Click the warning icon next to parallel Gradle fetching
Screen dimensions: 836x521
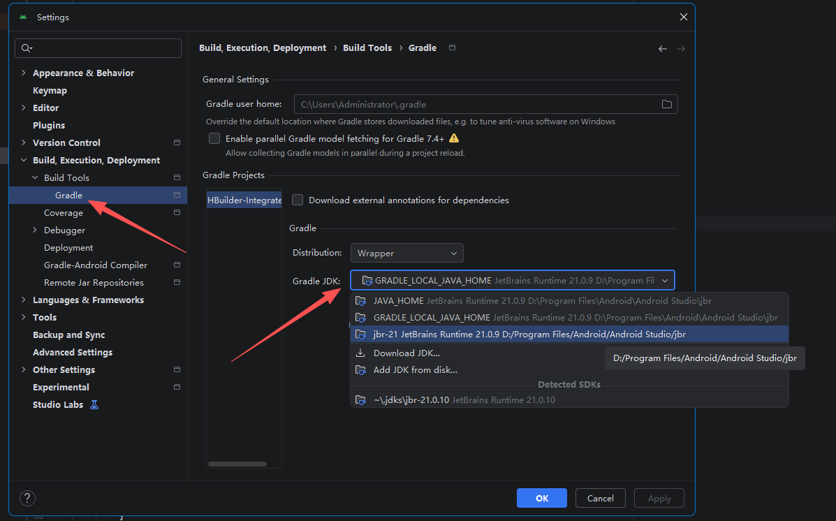coord(454,138)
